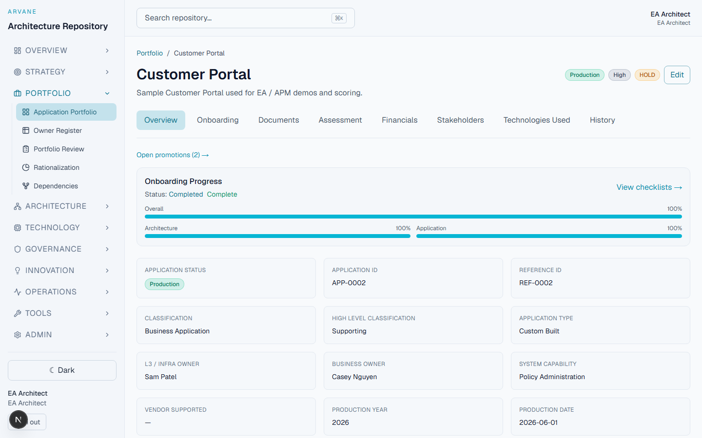Expand the Overview sidebar section chevron
702x438 pixels.
tap(107, 51)
